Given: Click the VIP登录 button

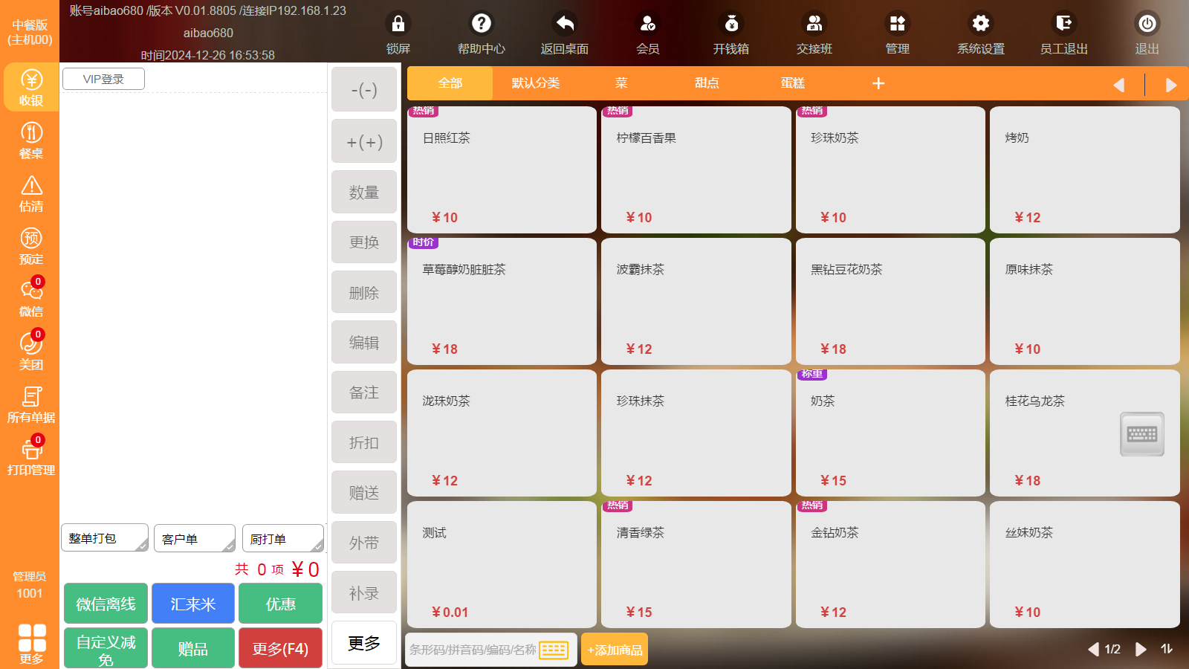Looking at the screenshot, I should coord(103,80).
